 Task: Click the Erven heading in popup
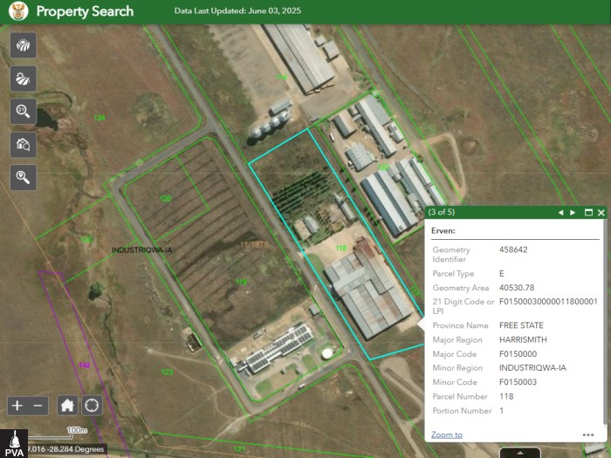443,230
